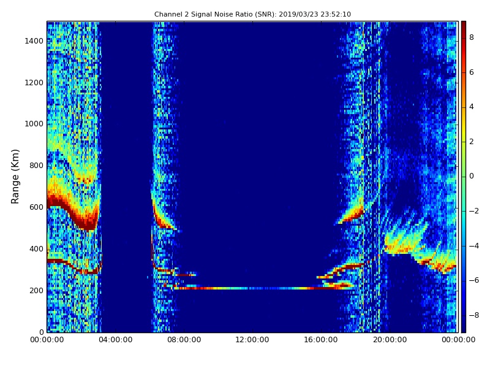
Task: Click the 16:00:00 time axis label
Action: (321, 340)
